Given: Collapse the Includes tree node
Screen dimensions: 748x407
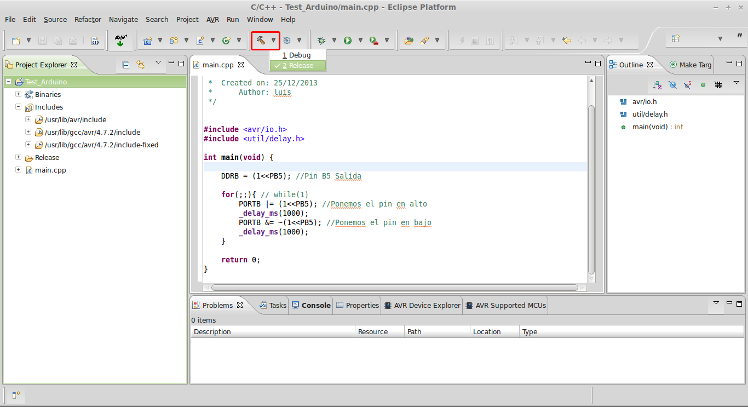Looking at the screenshot, I should [18, 107].
